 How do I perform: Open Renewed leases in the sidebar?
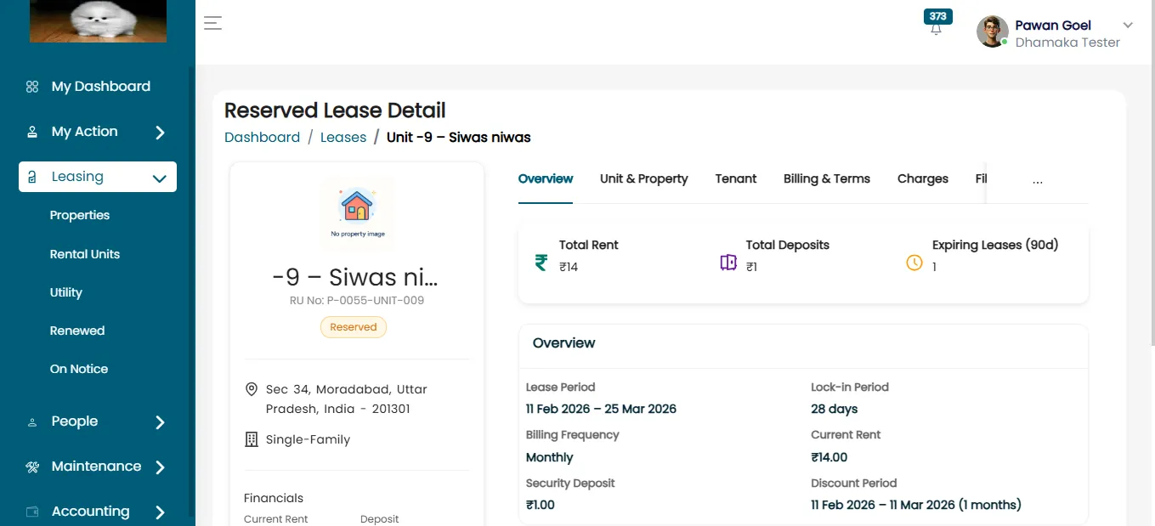point(77,331)
